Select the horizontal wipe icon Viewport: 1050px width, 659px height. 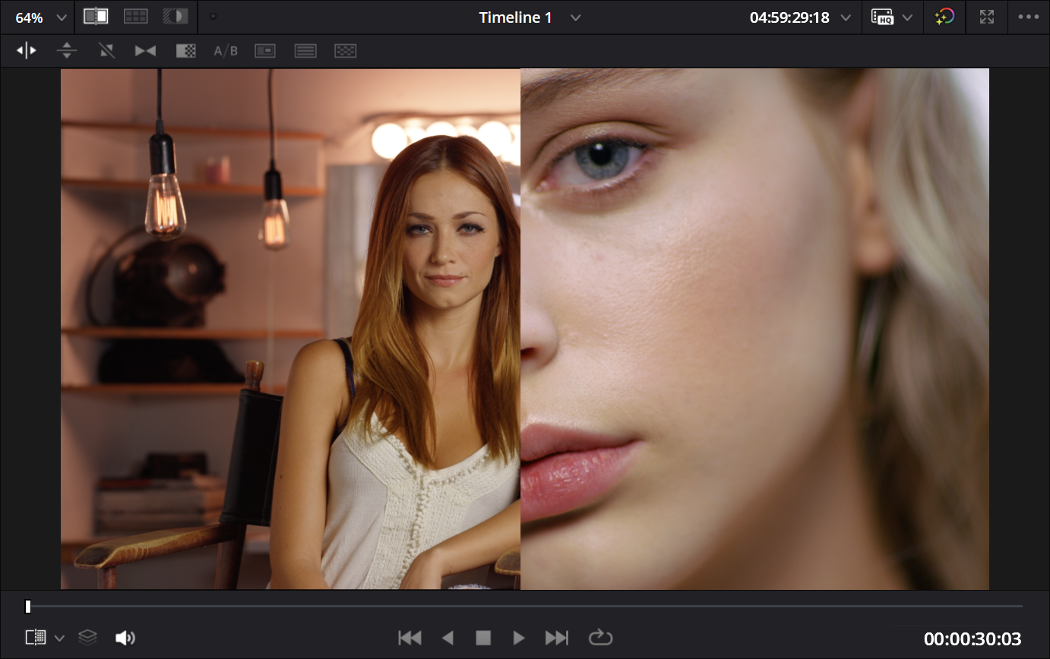coord(27,51)
